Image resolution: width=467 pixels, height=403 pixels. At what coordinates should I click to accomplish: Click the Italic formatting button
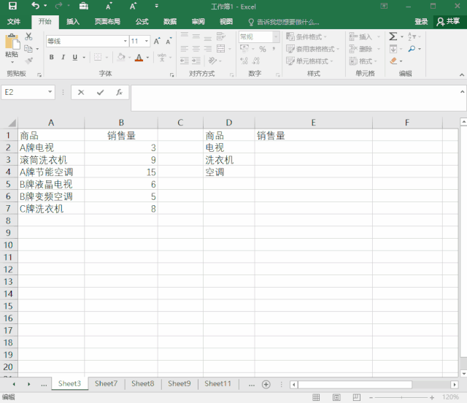click(x=63, y=57)
